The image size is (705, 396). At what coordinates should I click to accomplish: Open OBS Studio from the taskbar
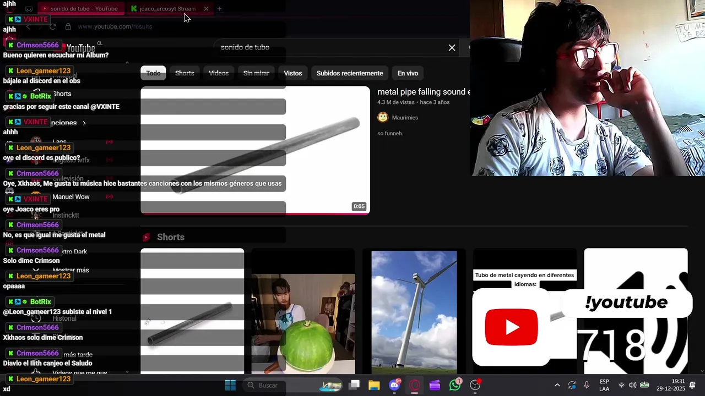click(475, 385)
